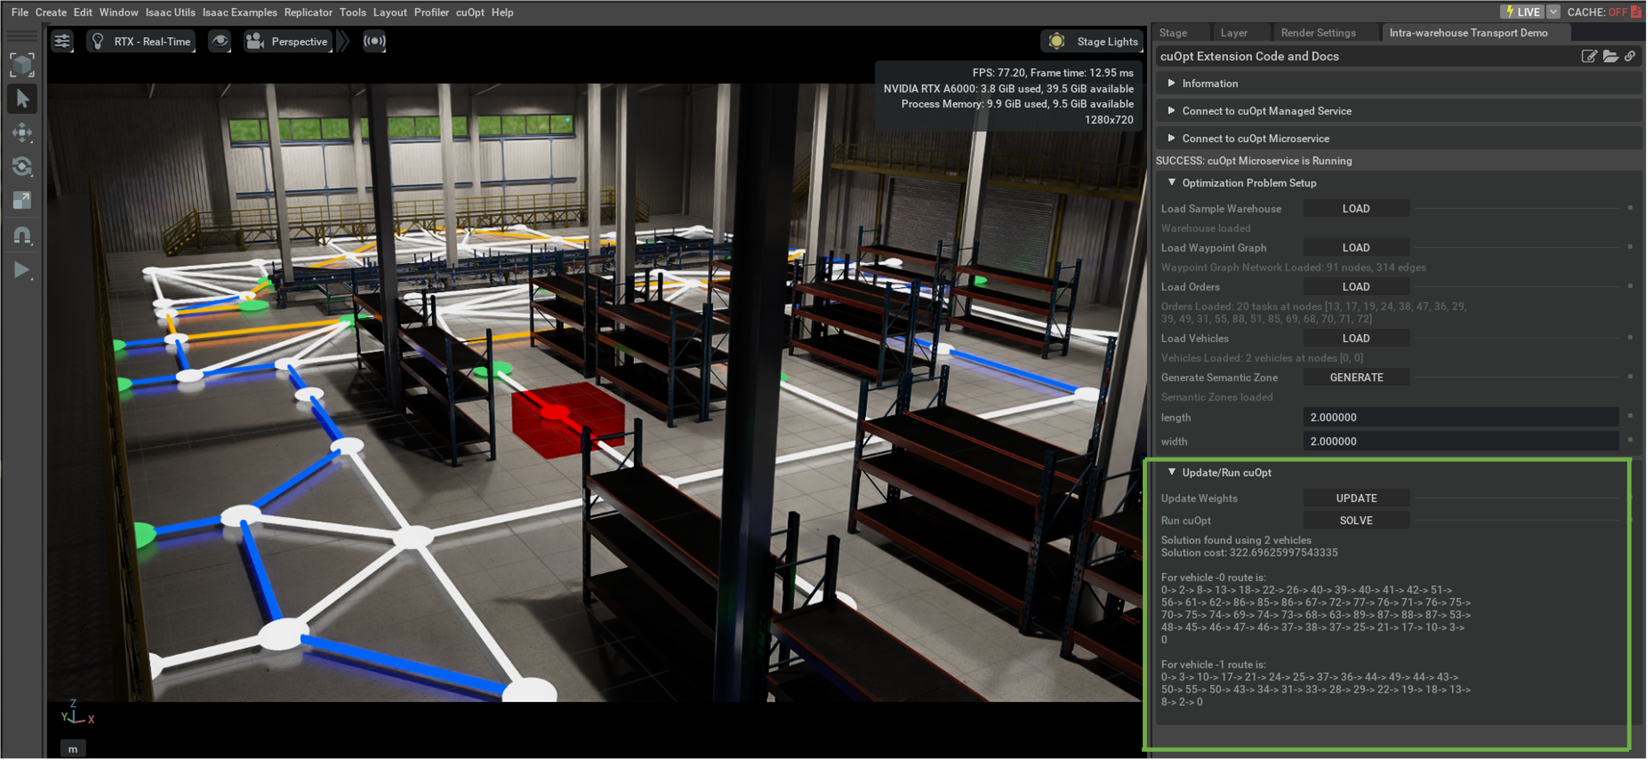1648x761 pixels.
Task: Activate the Scale tool
Action: click(22, 201)
